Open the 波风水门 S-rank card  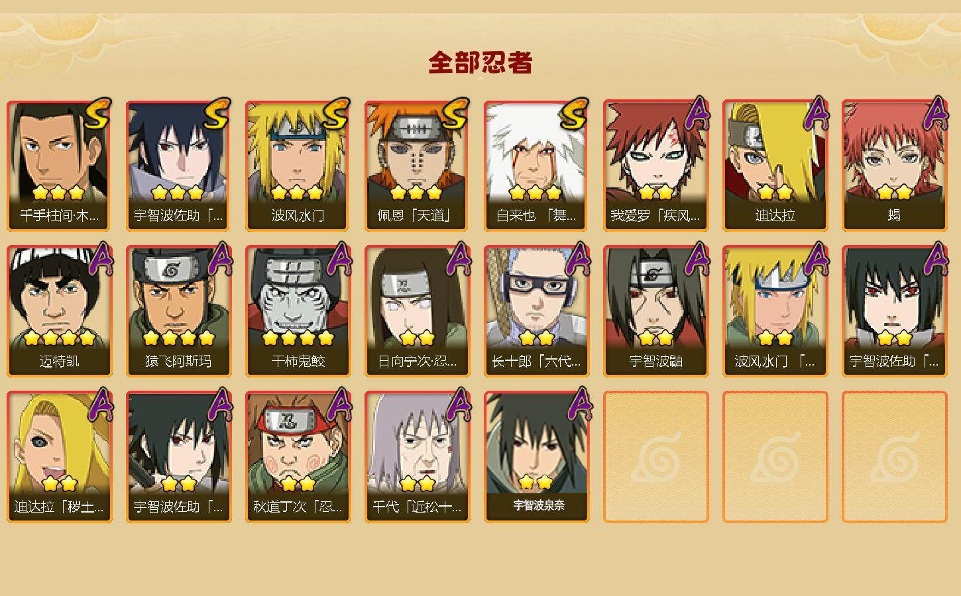coord(298,166)
